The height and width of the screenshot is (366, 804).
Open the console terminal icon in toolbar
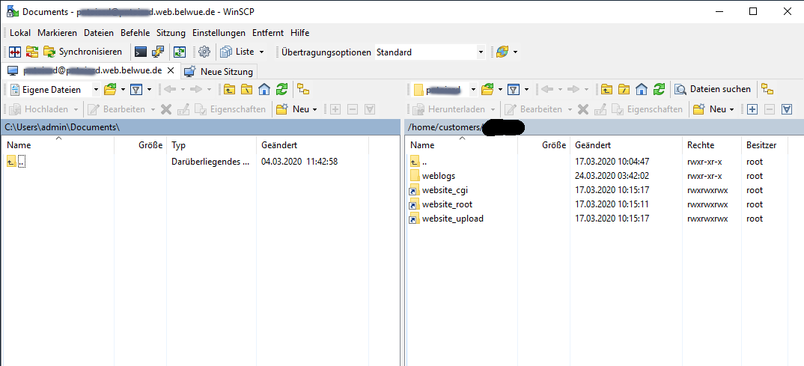pos(140,52)
